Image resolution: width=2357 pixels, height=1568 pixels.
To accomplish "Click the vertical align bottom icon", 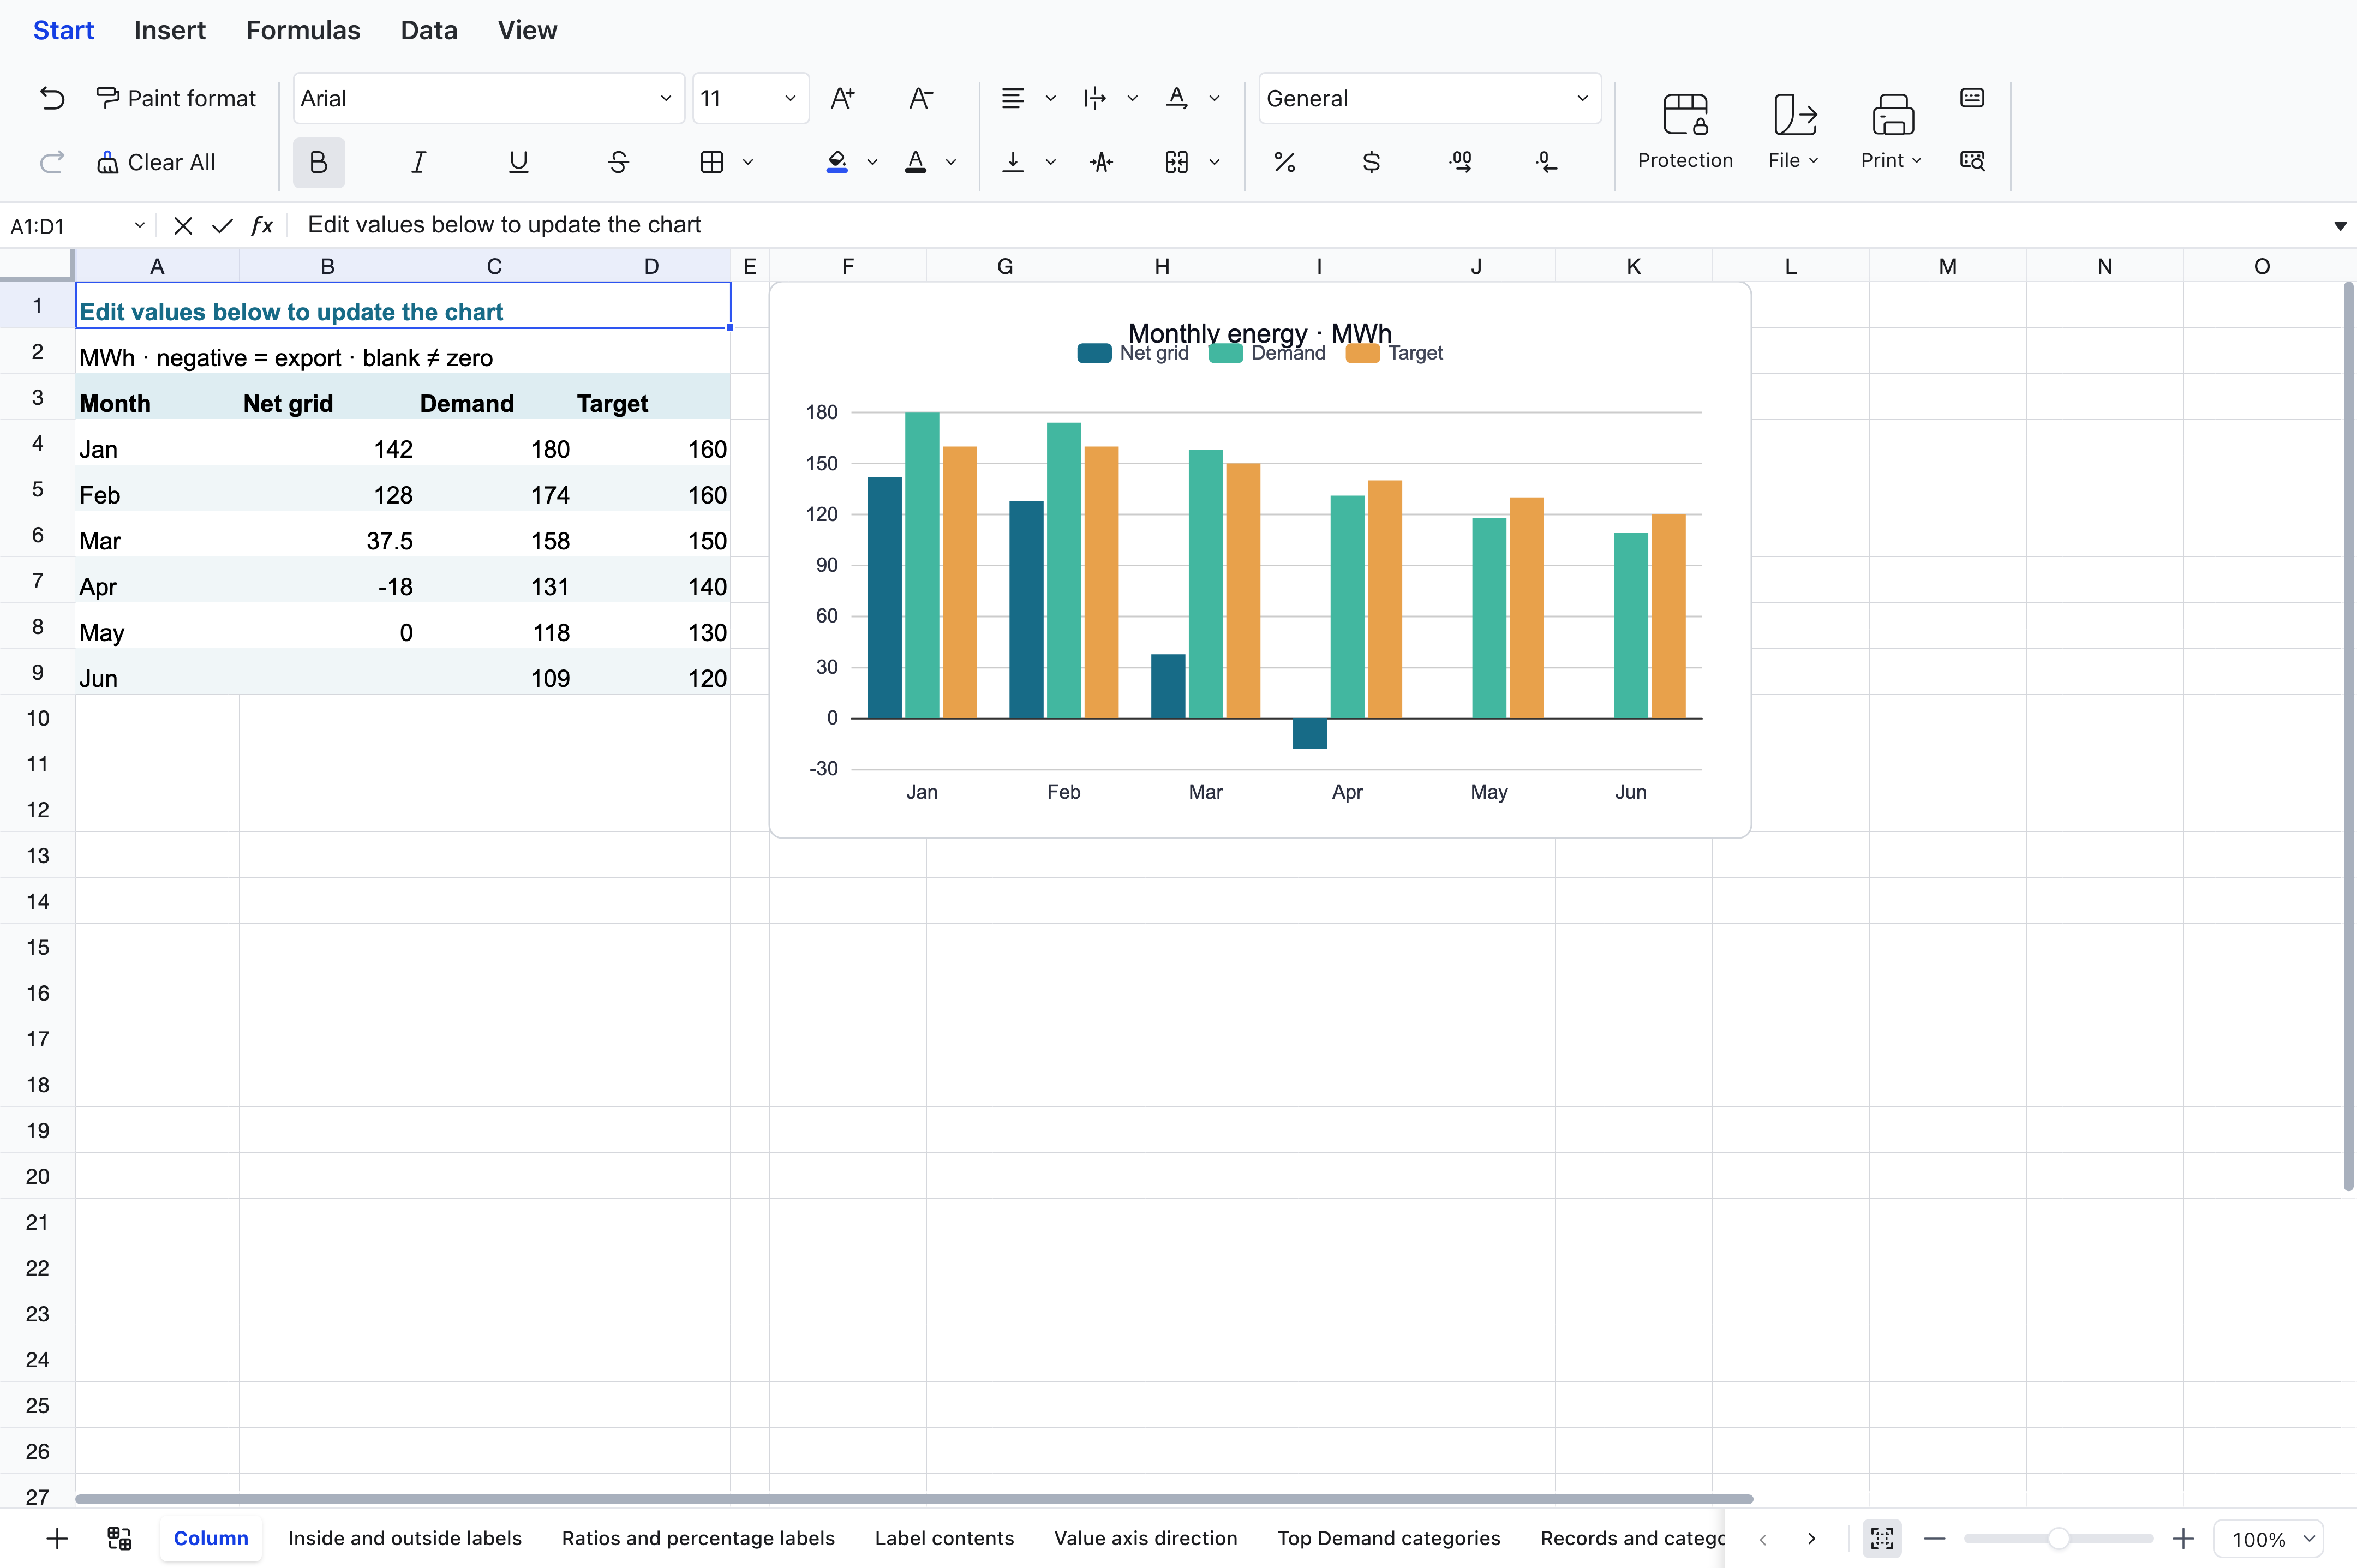I will coord(1013,162).
